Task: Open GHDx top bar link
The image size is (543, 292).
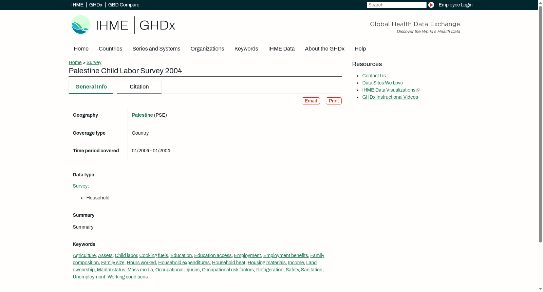Action: point(96,5)
